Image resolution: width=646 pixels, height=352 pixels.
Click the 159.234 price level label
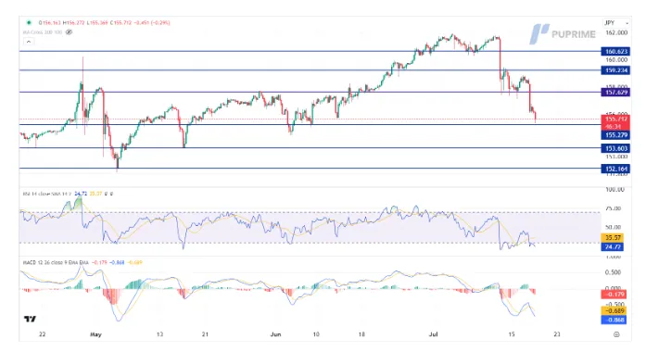point(615,70)
